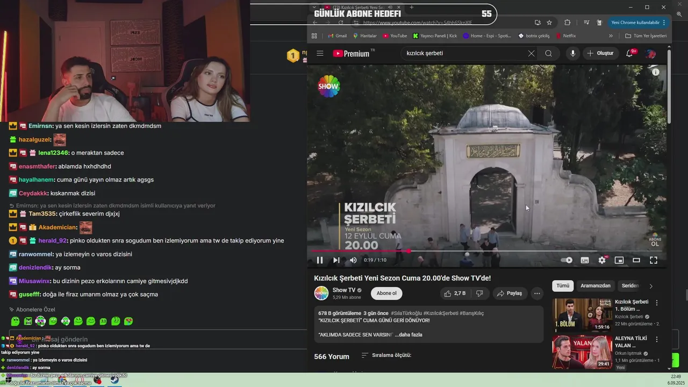Open the Show TV channel avatar
The image size is (688, 387).
321,293
